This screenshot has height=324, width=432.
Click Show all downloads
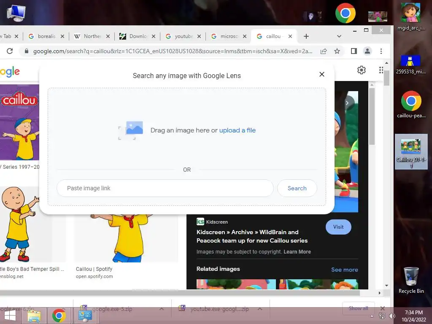pos(358,308)
